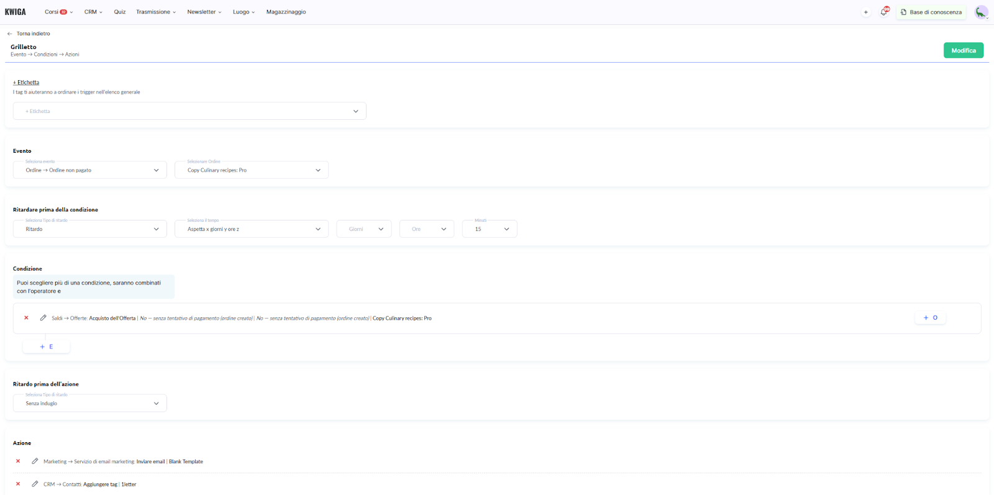Open the Corsi menu
994x495 pixels.
pos(58,12)
